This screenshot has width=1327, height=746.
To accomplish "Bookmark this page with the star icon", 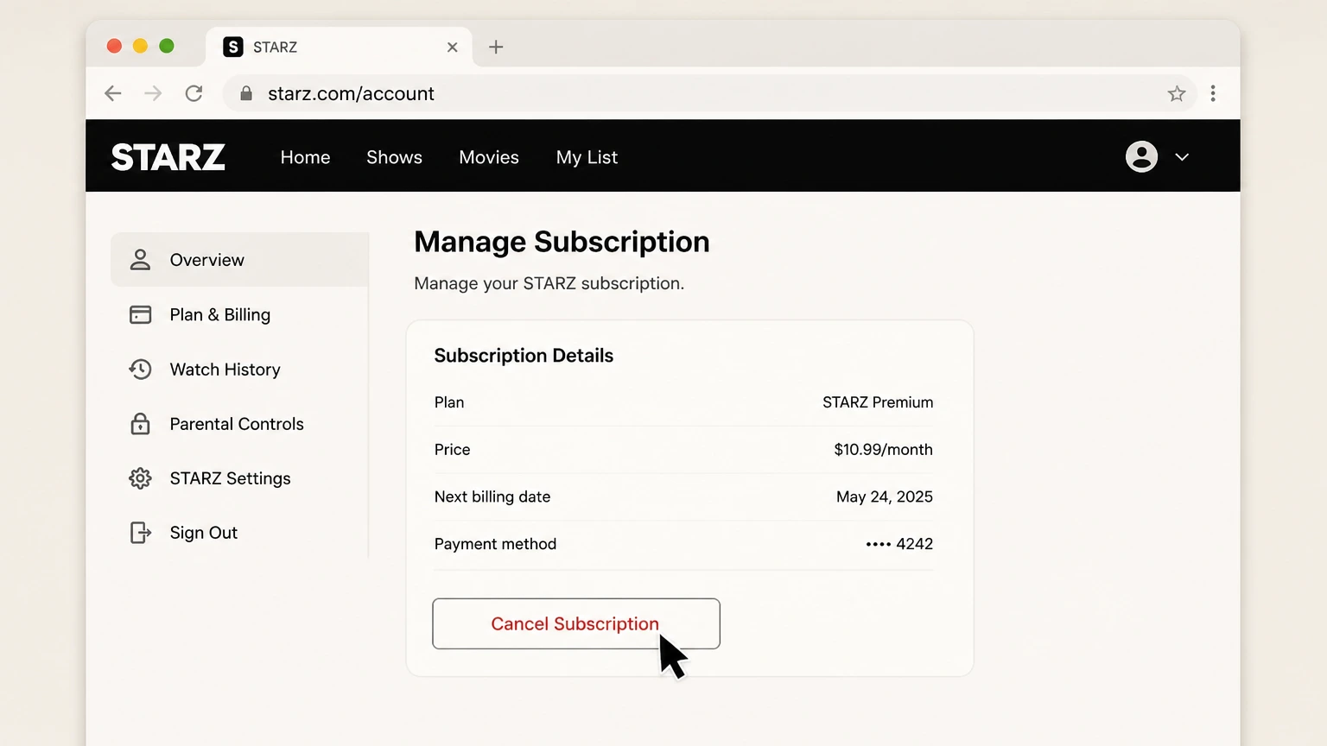I will (x=1177, y=93).
